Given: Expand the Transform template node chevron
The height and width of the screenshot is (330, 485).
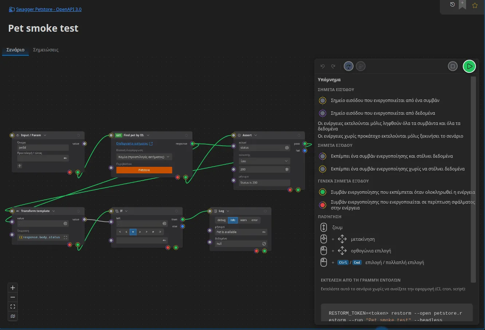Looking at the screenshot, I should tap(54, 211).
